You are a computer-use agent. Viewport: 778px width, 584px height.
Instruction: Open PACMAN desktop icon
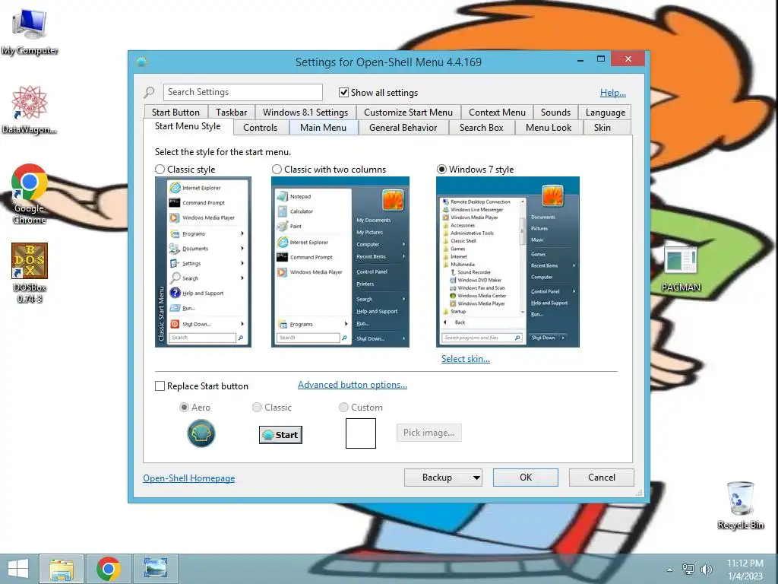[x=681, y=268]
